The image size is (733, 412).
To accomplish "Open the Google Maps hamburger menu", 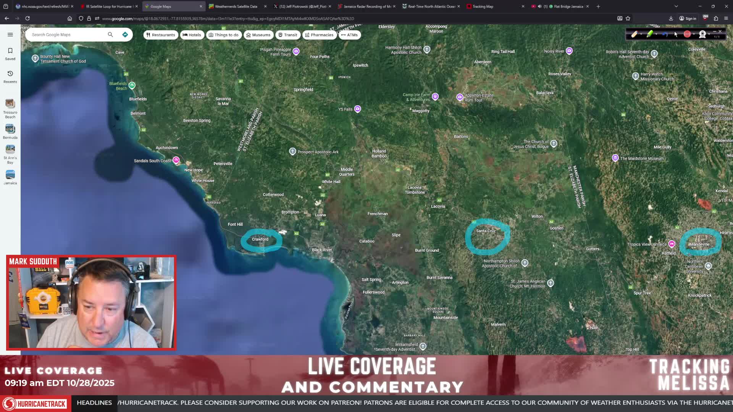I will click(x=10, y=35).
